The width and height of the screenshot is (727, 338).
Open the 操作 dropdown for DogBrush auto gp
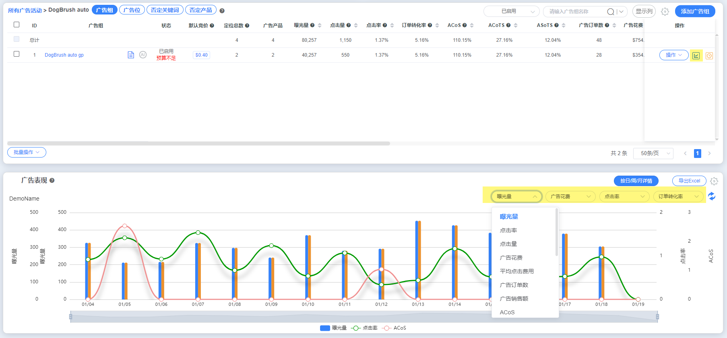click(674, 55)
